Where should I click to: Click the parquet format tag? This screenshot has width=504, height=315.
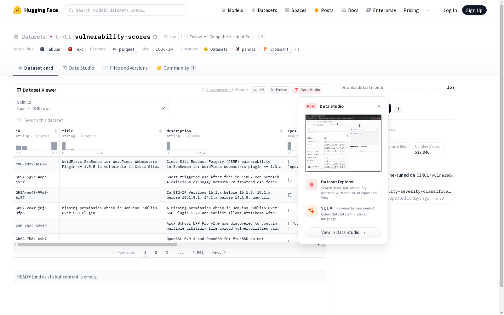tap(123, 49)
